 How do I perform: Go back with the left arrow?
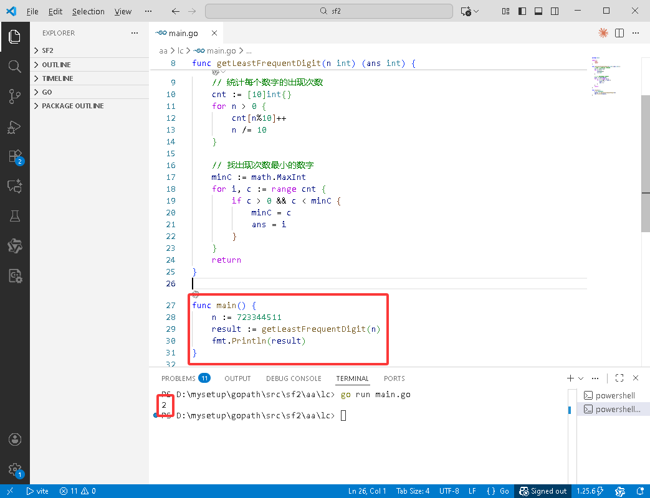(176, 11)
